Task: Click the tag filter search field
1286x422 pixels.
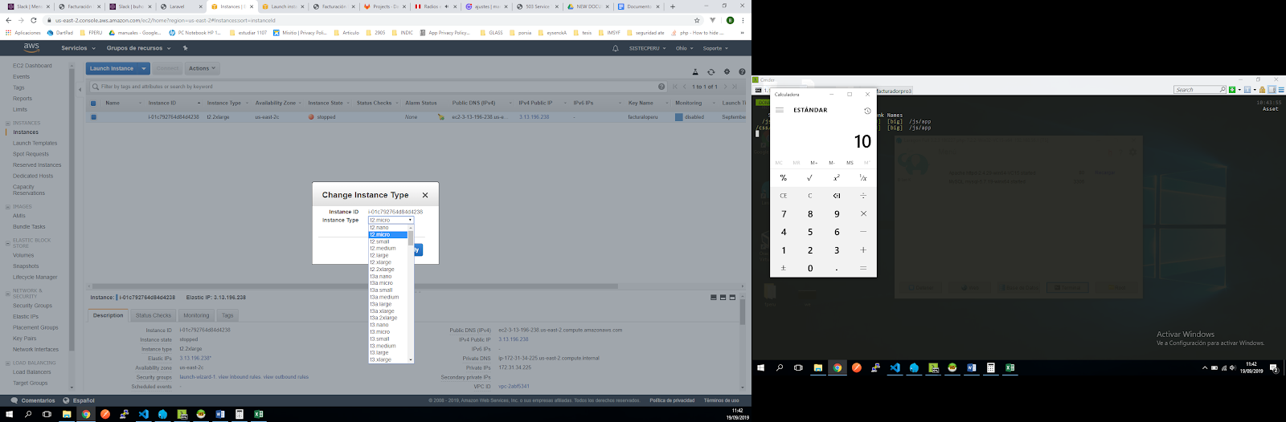Action: pyautogui.click(x=378, y=87)
